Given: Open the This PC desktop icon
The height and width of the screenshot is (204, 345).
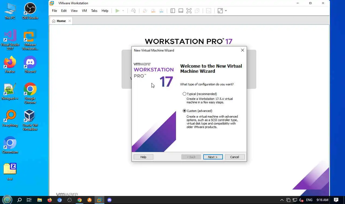Looking at the screenshot, I should [10, 11].
